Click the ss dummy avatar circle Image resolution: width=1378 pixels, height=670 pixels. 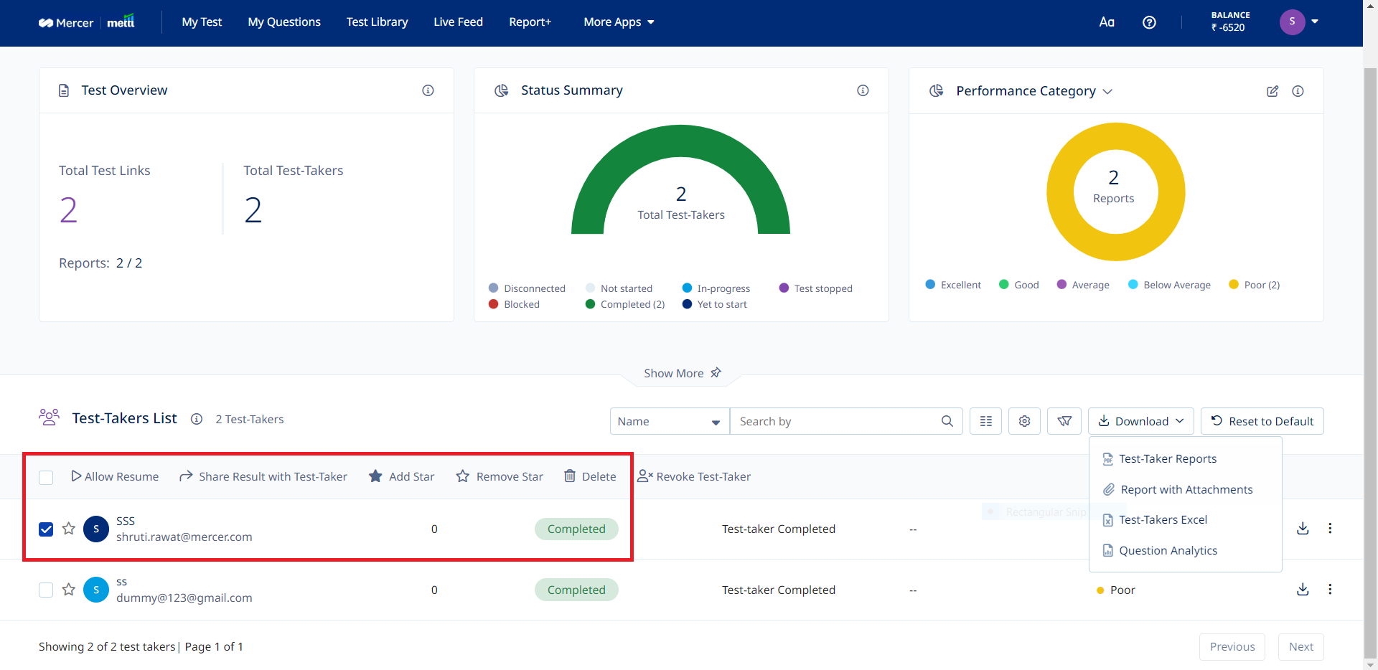pyautogui.click(x=96, y=590)
